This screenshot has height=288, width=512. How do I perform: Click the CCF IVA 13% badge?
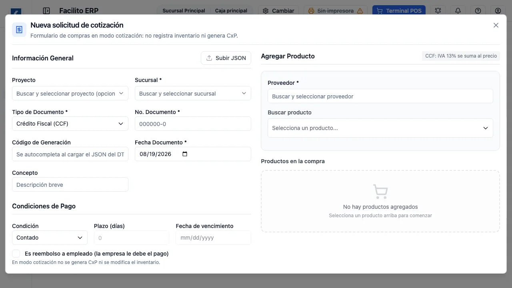(461, 56)
